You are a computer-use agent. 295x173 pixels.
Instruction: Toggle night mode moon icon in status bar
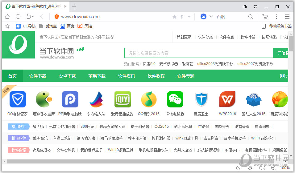238,168
